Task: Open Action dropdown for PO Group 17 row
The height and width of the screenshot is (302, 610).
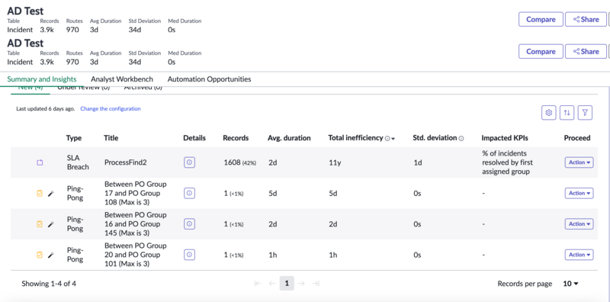Action: (x=579, y=193)
